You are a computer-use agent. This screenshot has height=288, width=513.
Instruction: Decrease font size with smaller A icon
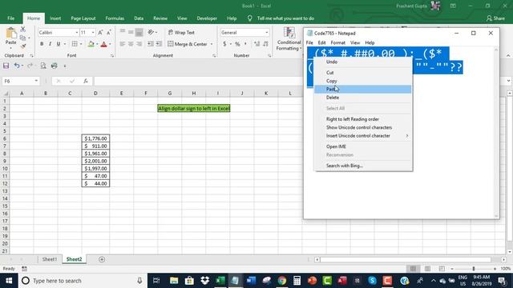click(109, 32)
